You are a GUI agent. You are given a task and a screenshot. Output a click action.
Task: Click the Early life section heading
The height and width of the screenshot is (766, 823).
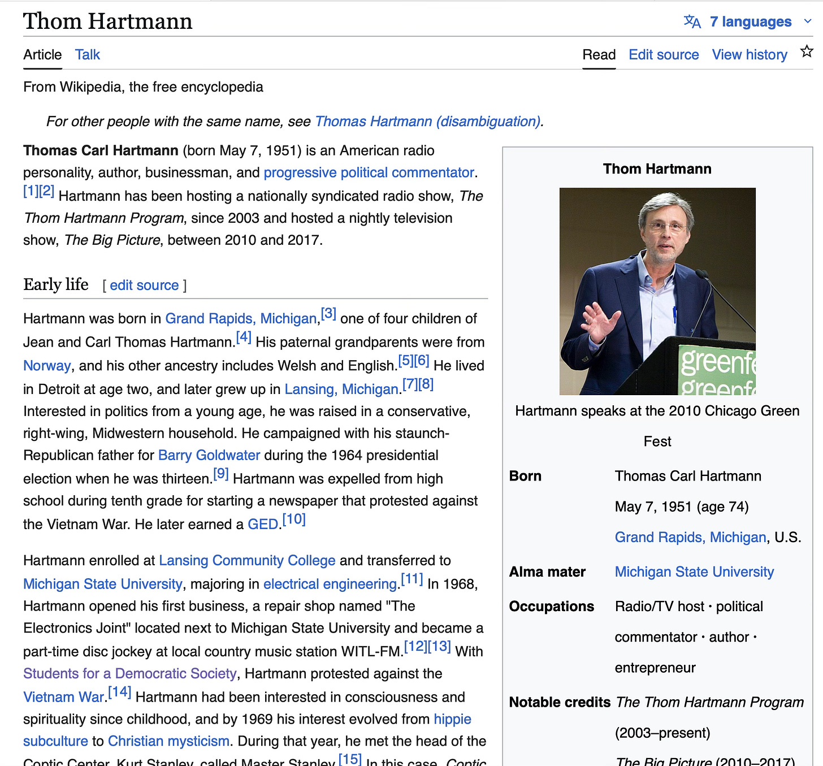(55, 284)
